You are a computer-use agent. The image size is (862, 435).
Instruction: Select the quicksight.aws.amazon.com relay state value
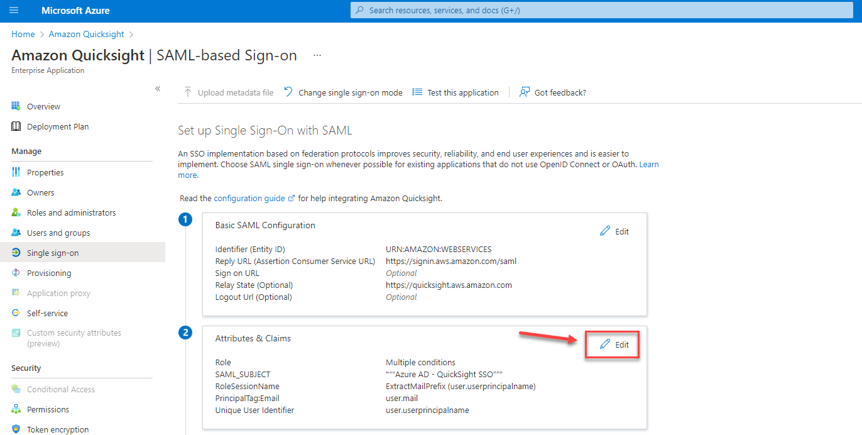click(449, 285)
